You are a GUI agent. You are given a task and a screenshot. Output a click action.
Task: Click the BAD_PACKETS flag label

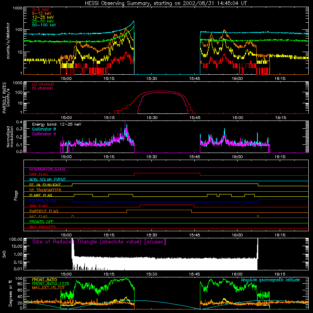(43, 227)
